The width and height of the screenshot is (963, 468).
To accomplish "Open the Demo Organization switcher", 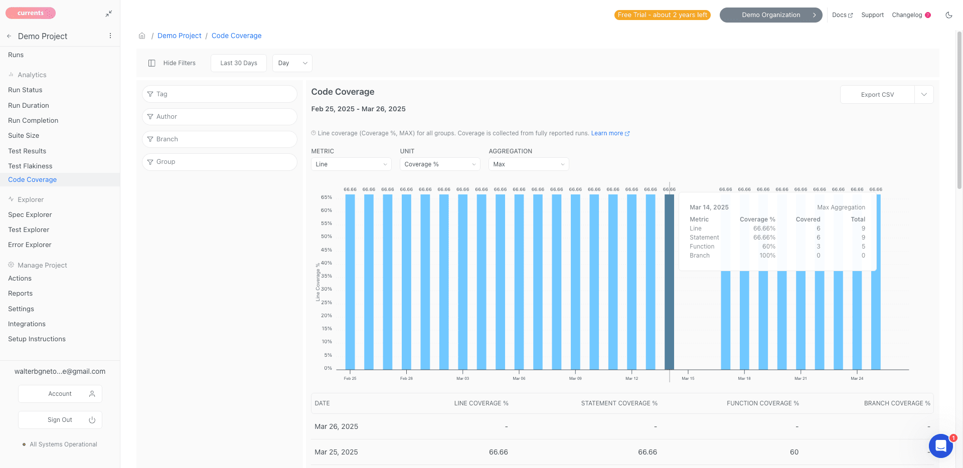I will (x=771, y=15).
